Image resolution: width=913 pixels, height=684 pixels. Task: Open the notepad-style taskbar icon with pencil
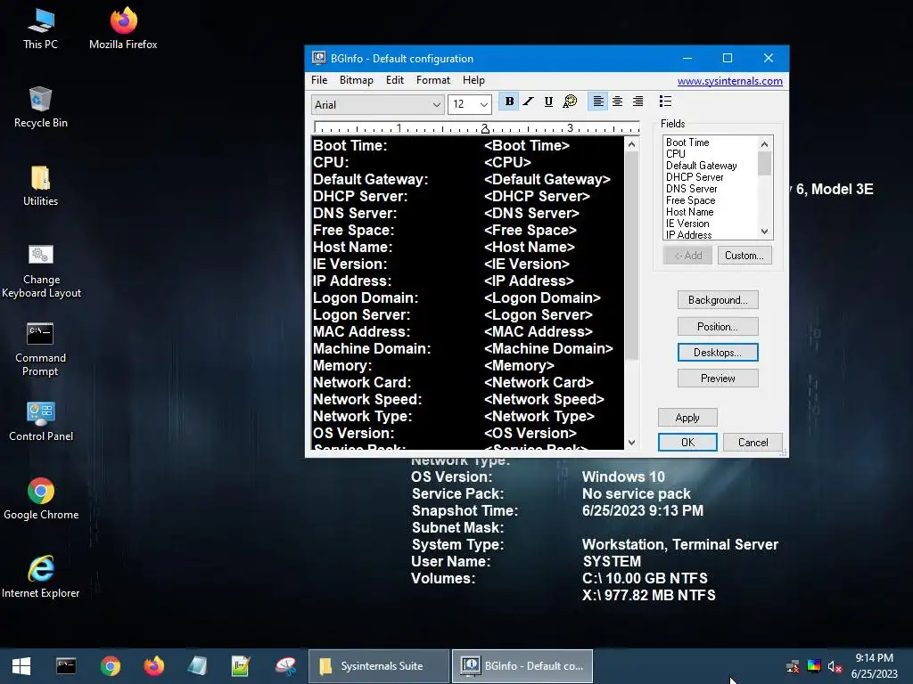click(x=241, y=666)
